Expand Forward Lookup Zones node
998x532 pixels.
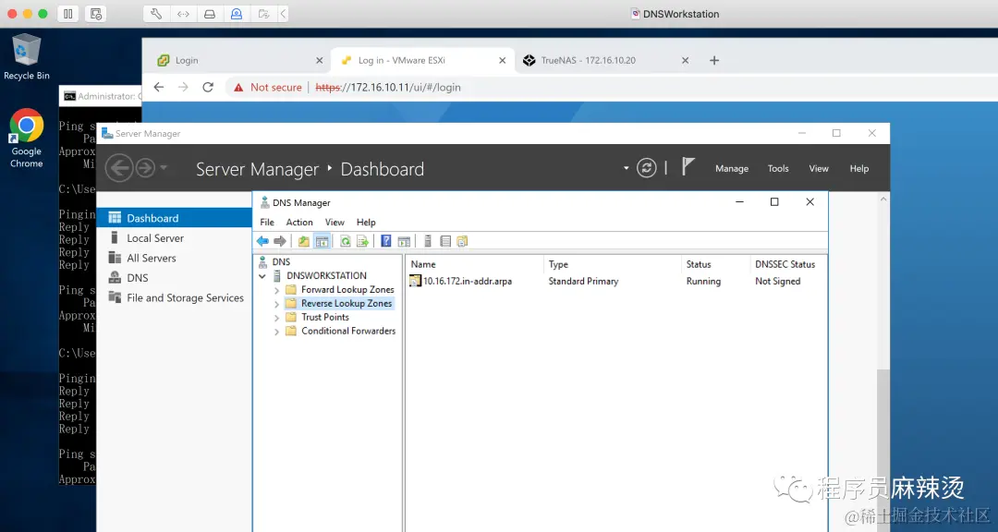276,289
